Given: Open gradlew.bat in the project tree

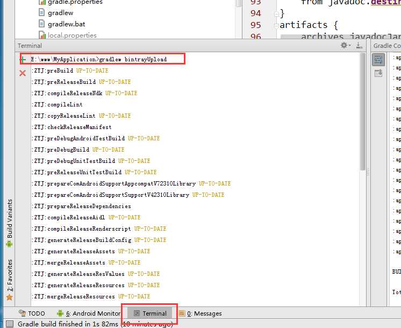Looking at the screenshot, I should pos(62,24).
